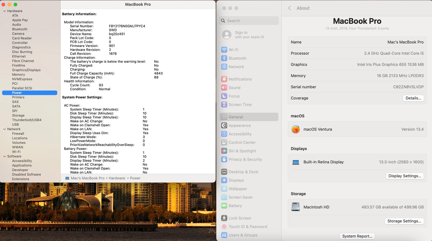432x241 pixels.
Task: Open Privacy & Security settings pane
Action: coord(245,159)
